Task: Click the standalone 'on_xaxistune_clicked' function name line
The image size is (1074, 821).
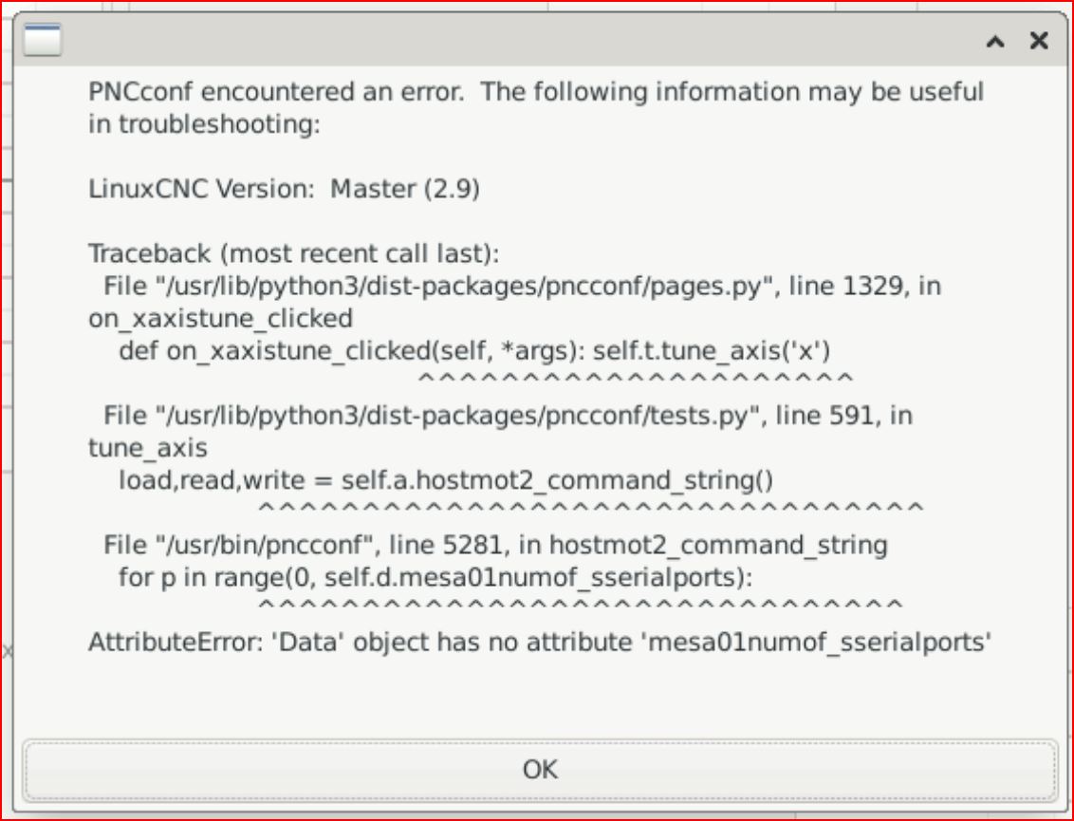Action: point(220,318)
